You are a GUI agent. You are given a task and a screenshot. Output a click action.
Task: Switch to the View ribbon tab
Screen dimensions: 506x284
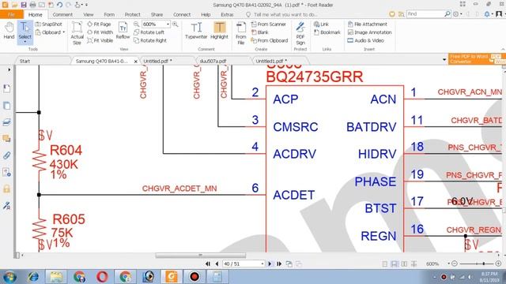[x=88, y=14]
